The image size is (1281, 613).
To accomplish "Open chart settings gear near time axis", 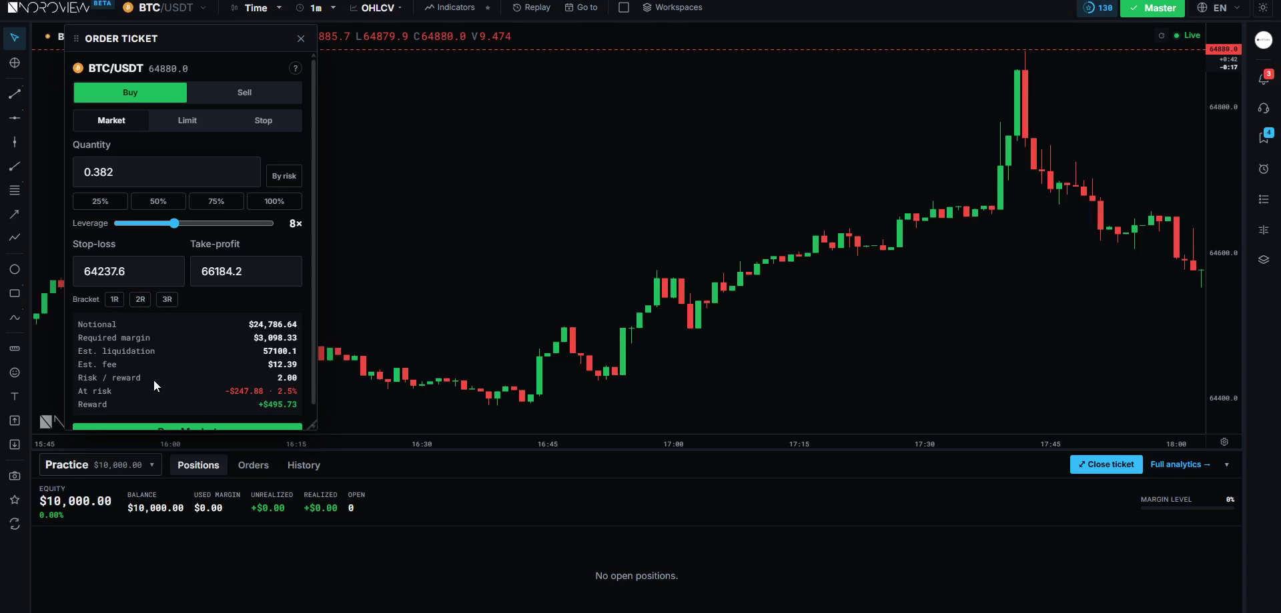I will coord(1224,442).
